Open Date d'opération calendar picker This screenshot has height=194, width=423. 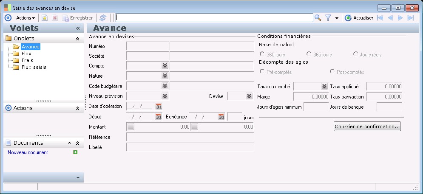pyautogui.click(x=159, y=106)
